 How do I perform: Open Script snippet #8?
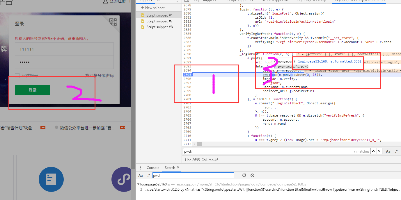[159, 27]
